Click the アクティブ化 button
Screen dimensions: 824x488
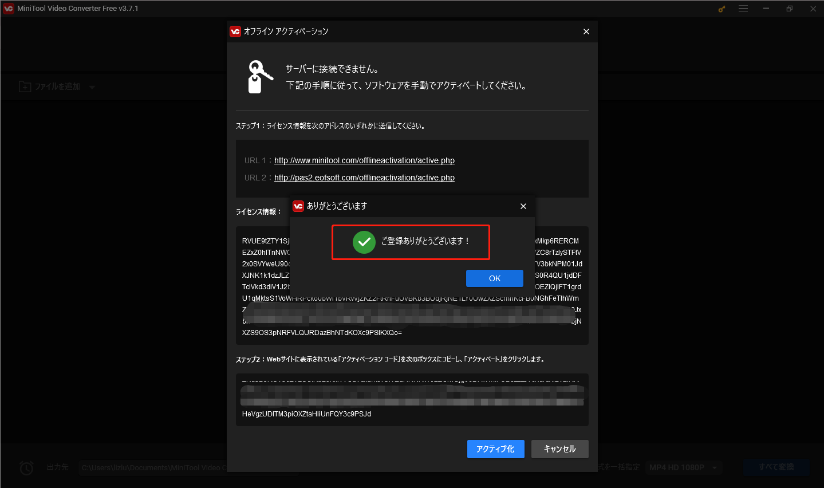(496, 449)
